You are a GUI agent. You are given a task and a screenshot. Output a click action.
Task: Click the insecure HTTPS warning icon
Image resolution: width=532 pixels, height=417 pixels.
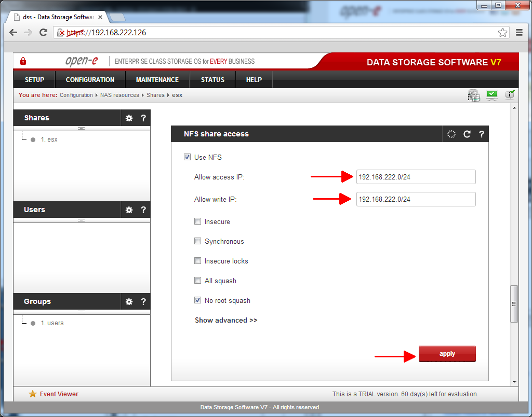pos(61,33)
